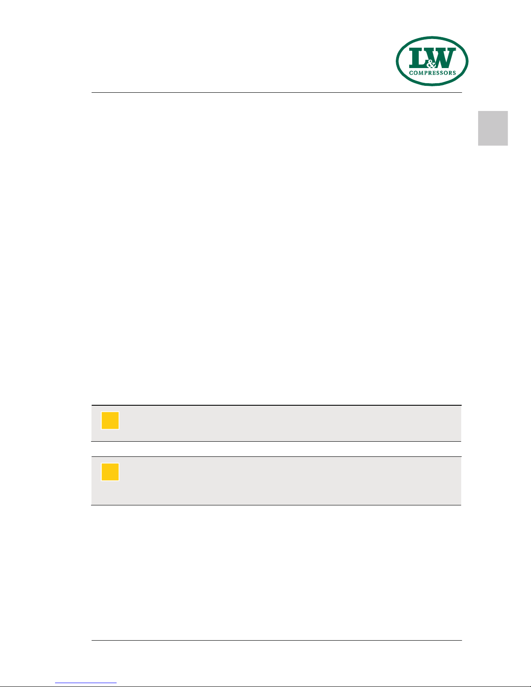
Task: Click the footer rule near page bottom
Action: click(277, 641)
